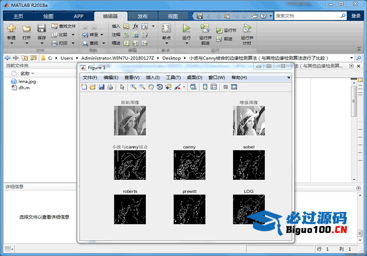367x256 pixels.
Task: Open the 工具(T) menu in Figure 1
Action: (173, 77)
